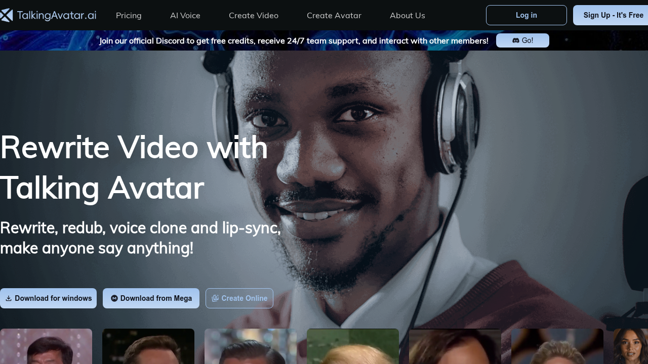Image resolution: width=648 pixels, height=364 pixels.
Task: Open the avatar thumbnail with black background
Action: [148, 347]
